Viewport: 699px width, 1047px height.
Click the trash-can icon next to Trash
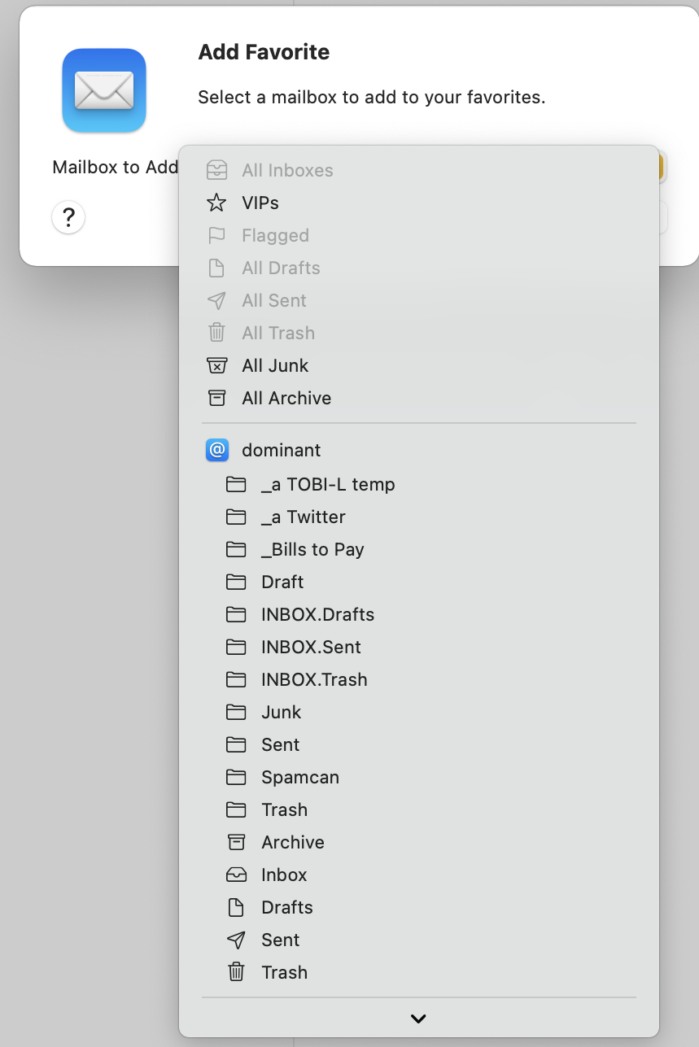click(x=234, y=972)
